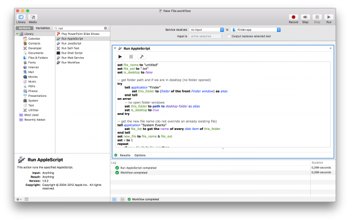The image size is (350, 222).
Task: Open the Finder.app application dropdown
Action: [256, 29]
